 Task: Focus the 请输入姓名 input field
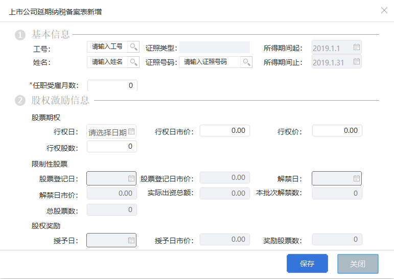click(107, 62)
